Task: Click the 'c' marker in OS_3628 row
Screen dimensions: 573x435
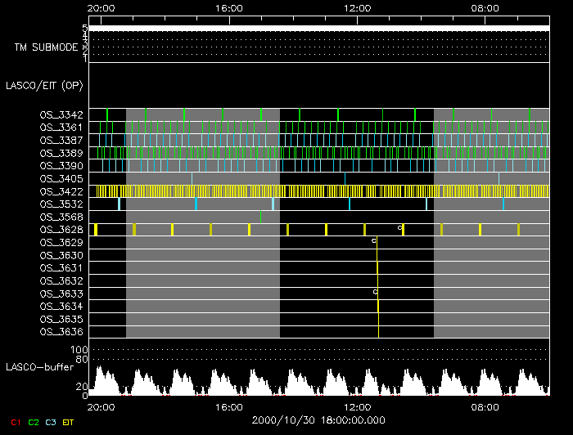Action: click(x=399, y=228)
